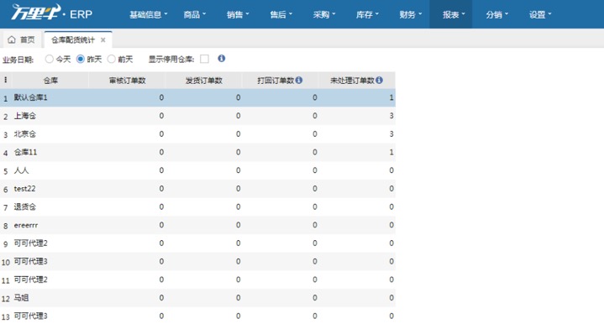Select the 退货仓 row
Screen dimensions: 604x324
197,206
